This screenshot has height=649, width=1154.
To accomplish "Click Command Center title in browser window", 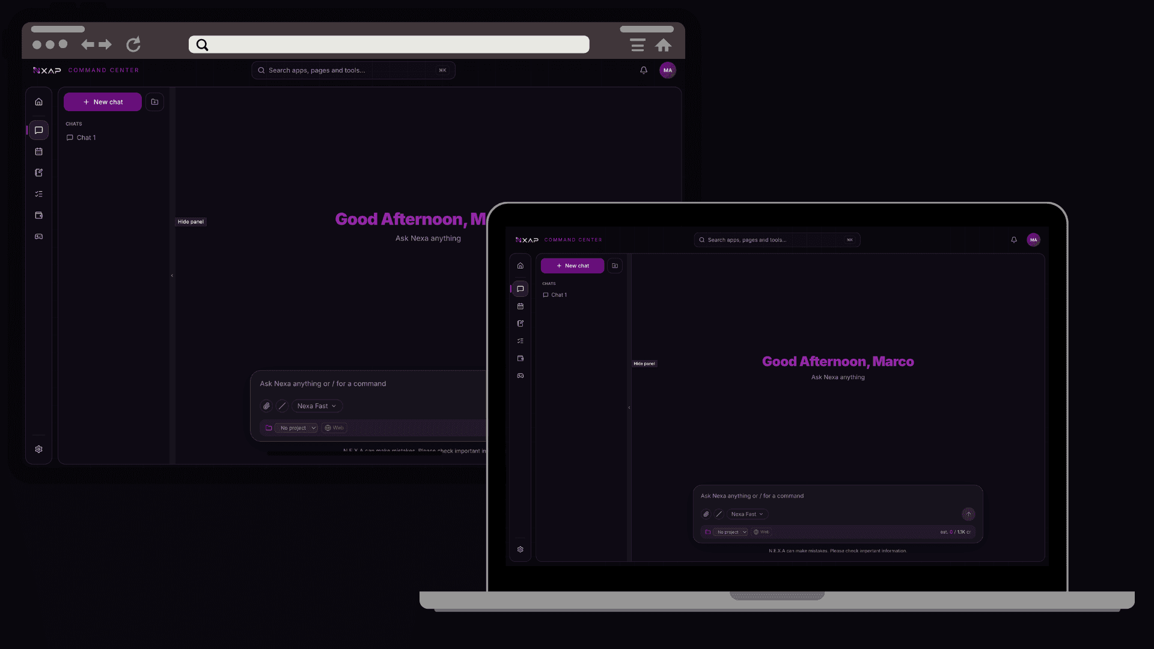I will (x=103, y=70).
